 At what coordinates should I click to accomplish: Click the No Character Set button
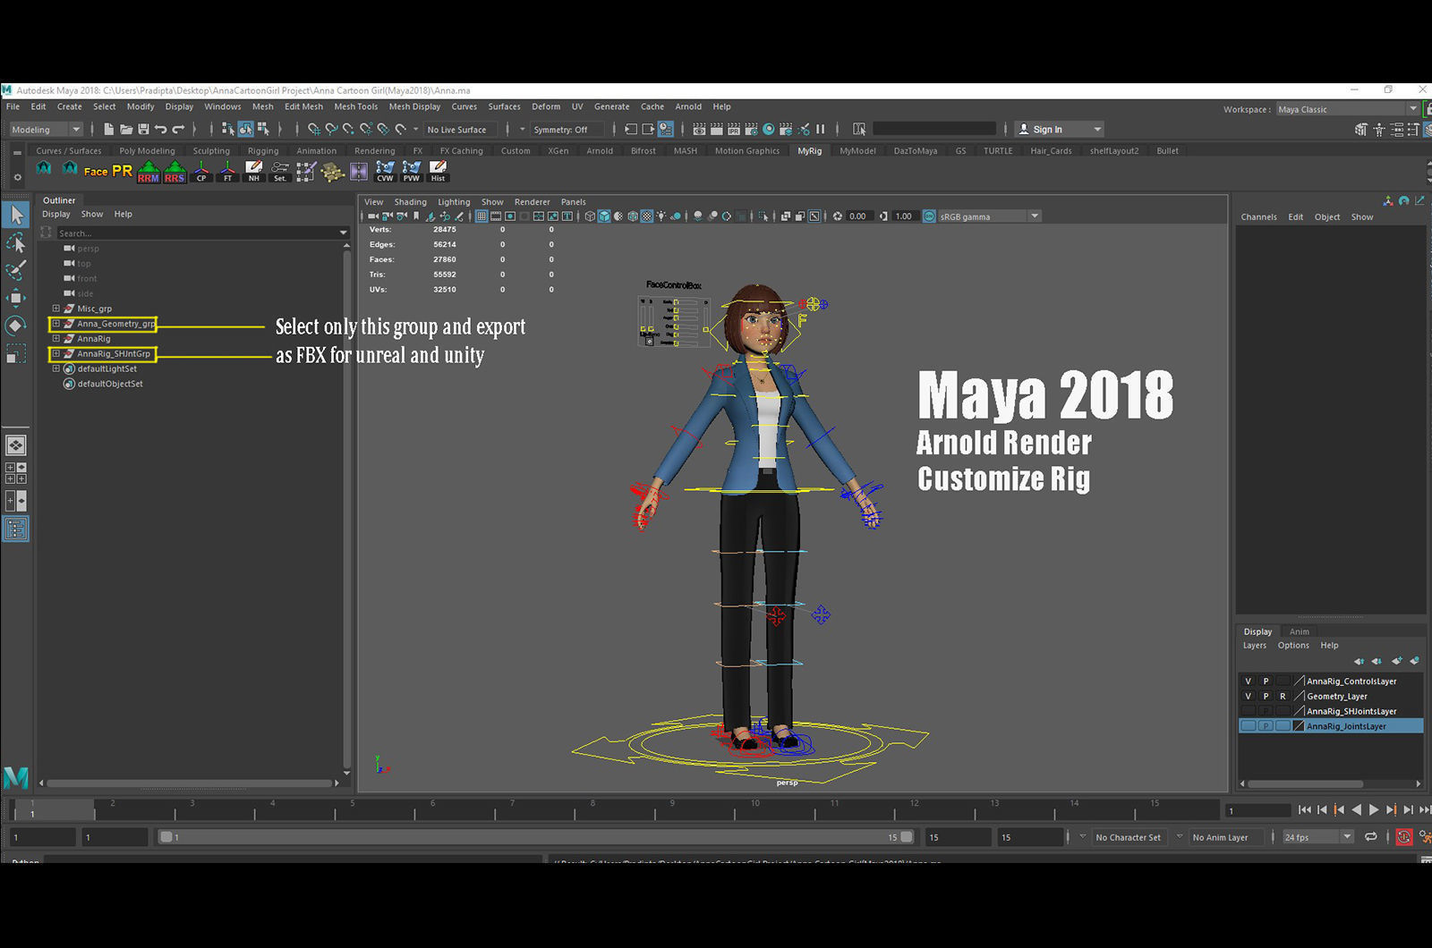(x=1128, y=837)
